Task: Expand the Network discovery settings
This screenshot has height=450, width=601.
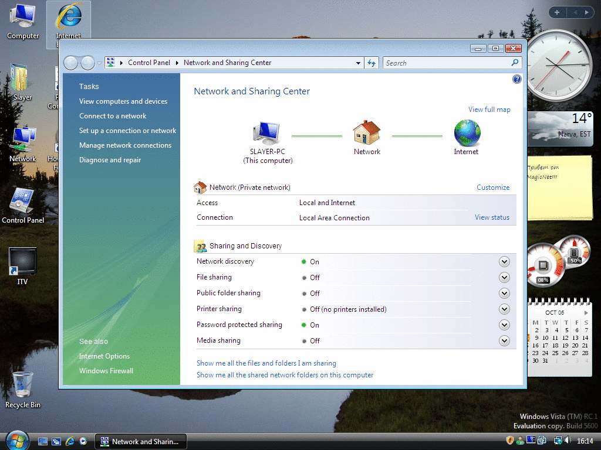Action: (x=504, y=262)
